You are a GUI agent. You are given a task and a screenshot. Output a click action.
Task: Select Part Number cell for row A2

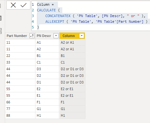tap(20, 49)
